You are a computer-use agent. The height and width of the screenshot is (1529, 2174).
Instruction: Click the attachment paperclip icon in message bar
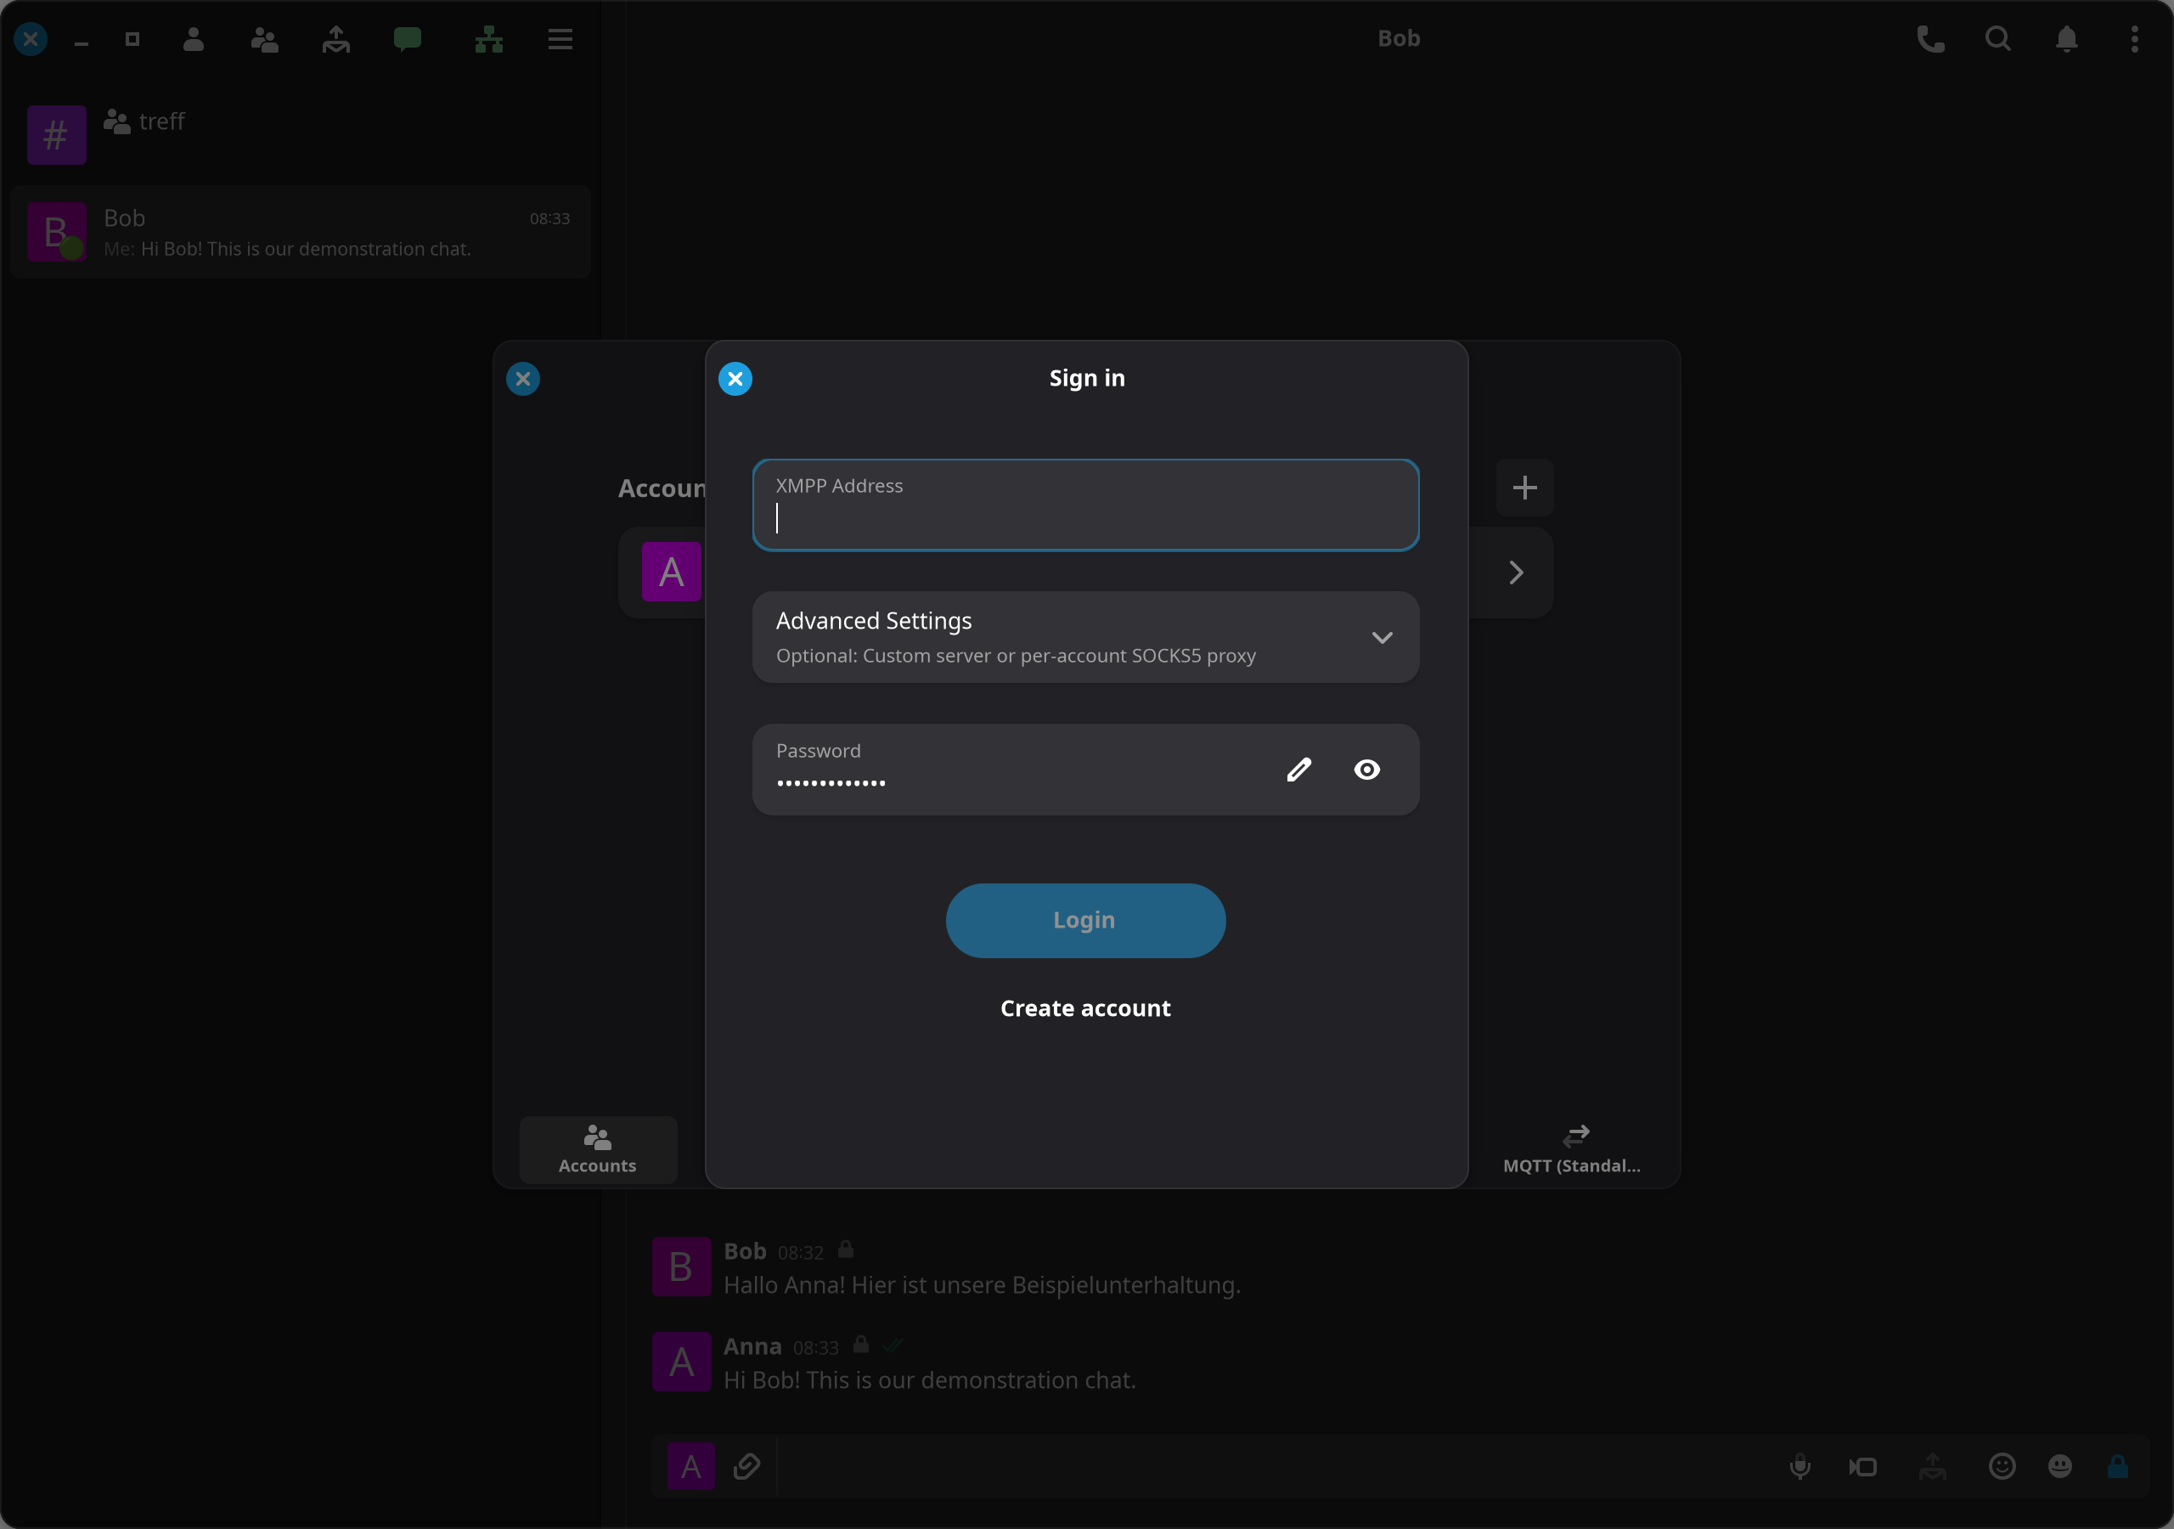click(747, 1466)
